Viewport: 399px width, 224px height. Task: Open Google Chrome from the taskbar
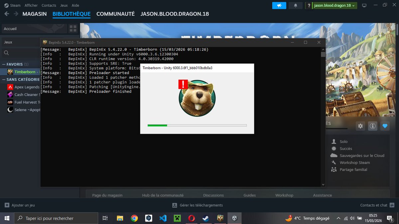(134, 218)
